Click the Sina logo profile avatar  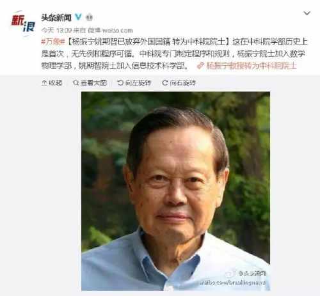point(23,24)
